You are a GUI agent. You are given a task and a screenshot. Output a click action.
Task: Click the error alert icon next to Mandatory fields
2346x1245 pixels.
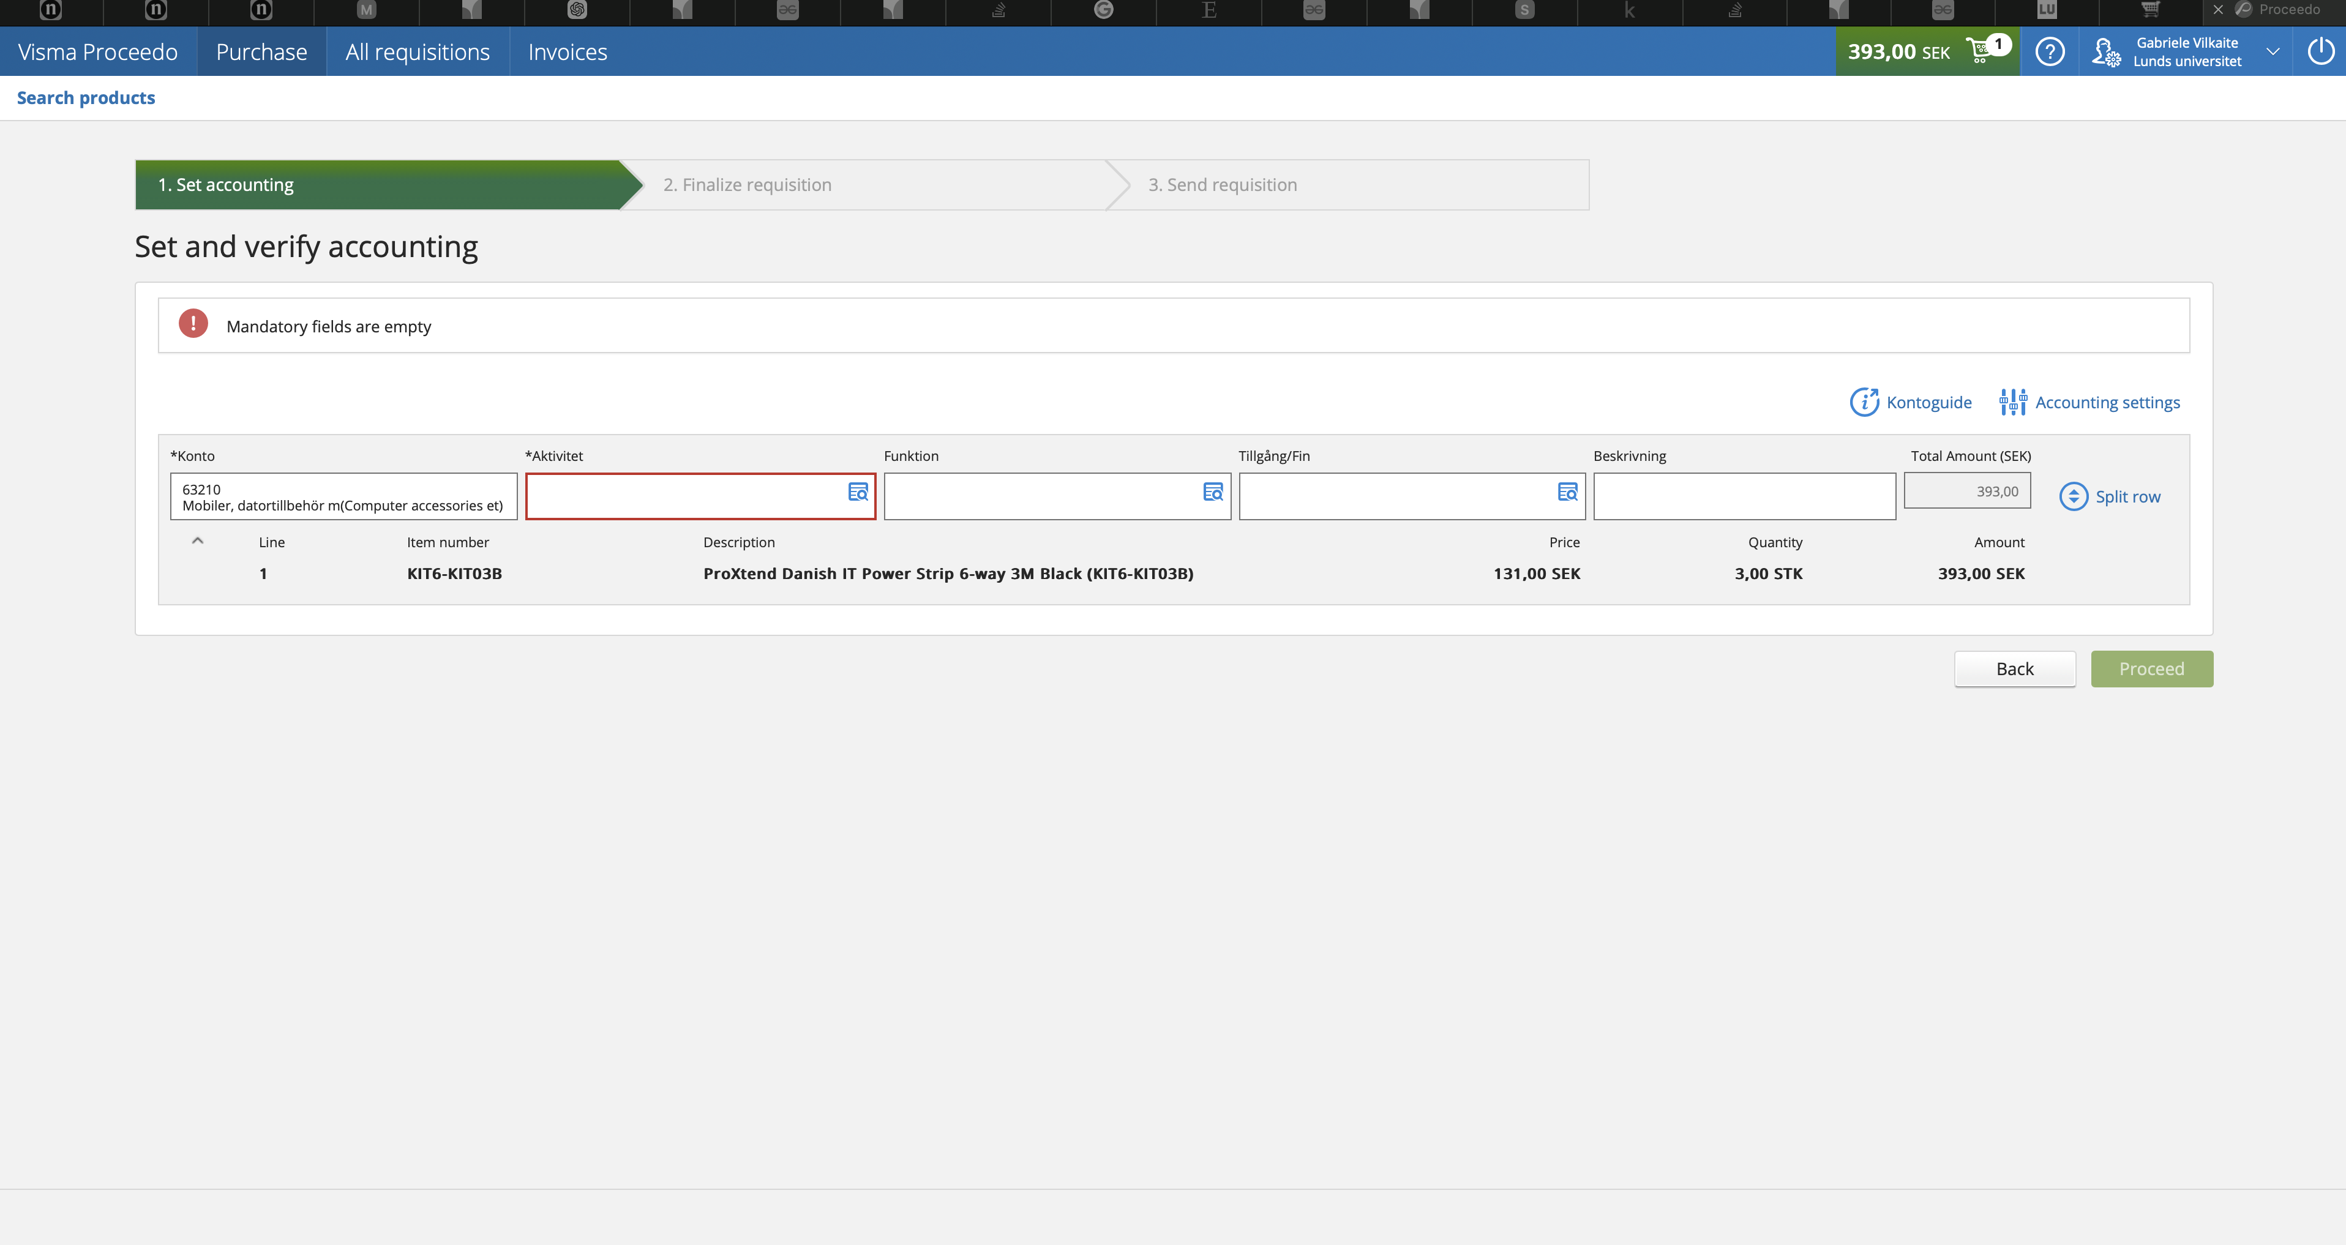click(x=192, y=323)
